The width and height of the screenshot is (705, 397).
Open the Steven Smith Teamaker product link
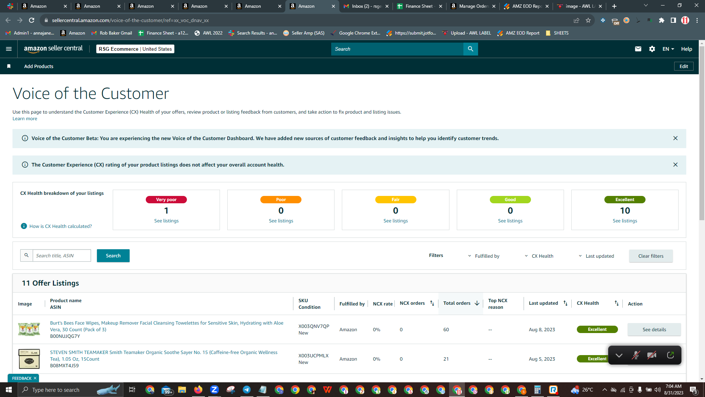(x=164, y=355)
